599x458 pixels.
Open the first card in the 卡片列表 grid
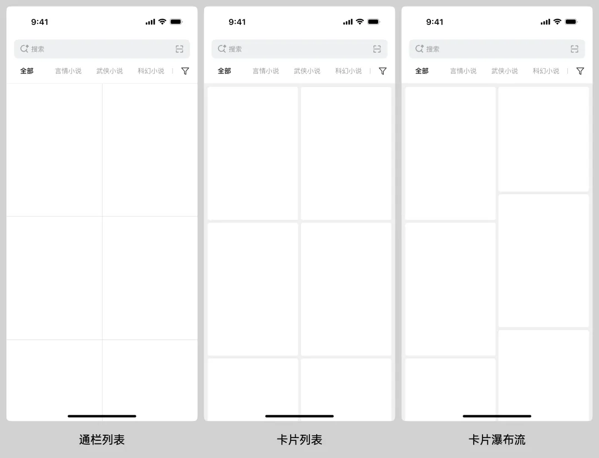click(252, 152)
